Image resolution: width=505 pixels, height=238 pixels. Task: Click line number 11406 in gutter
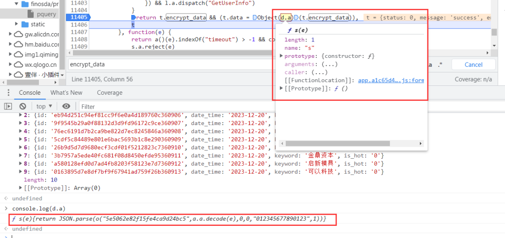coord(79,25)
